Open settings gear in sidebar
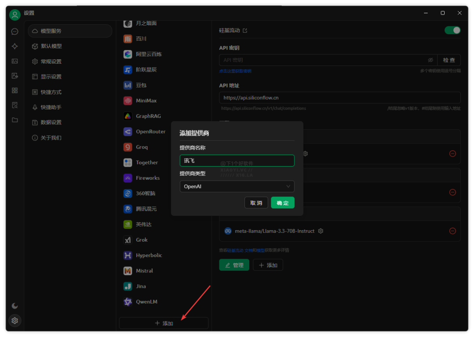Image resolution: width=474 pixels, height=337 pixels. [x=15, y=320]
